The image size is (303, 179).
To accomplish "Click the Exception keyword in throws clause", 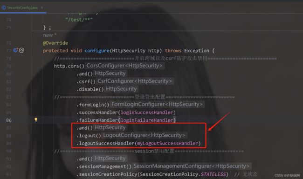I will (197, 51).
